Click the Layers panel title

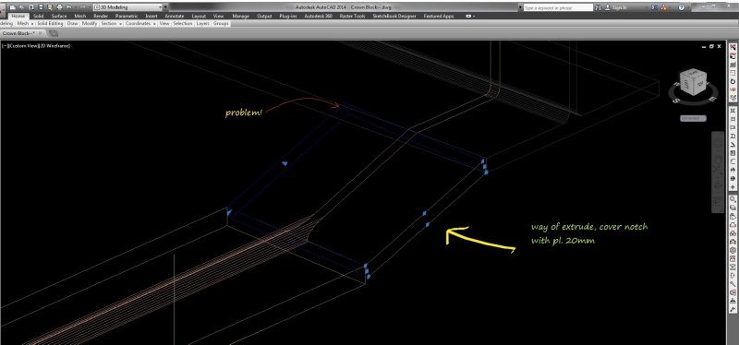pyautogui.click(x=202, y=23)
